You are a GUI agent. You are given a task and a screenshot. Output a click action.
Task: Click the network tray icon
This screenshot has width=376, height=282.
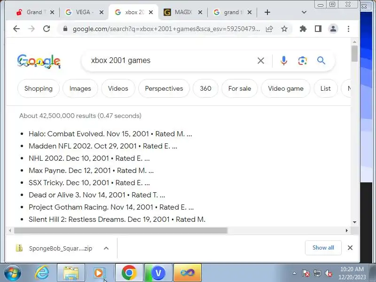[x=317, y=273]
